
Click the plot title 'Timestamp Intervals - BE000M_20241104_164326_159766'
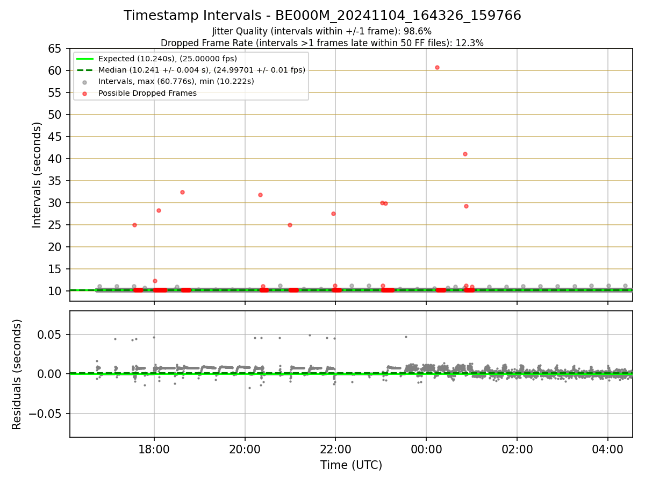click(322, 16)
